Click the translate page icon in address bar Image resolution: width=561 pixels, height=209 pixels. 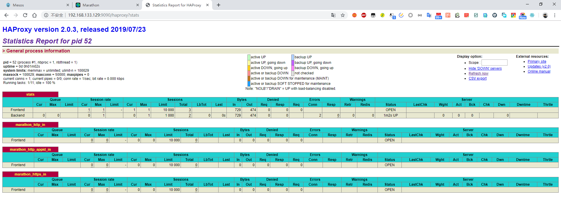pos(333,15)
